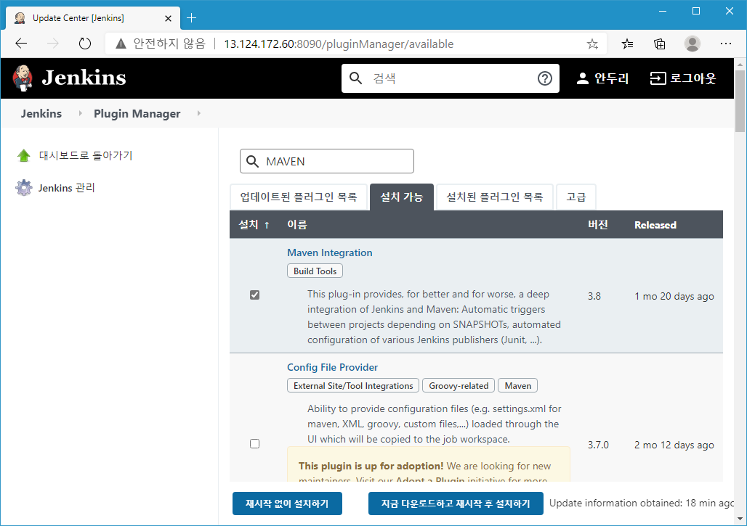The height and width of the screenshot is (526, 747).
Task: Add page to favorites star icon
Action: 592,44
